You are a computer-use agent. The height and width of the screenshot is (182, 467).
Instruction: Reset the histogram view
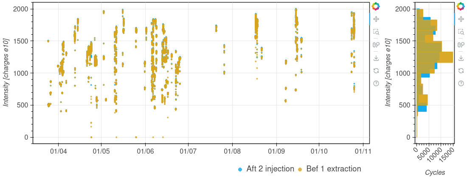461,71
